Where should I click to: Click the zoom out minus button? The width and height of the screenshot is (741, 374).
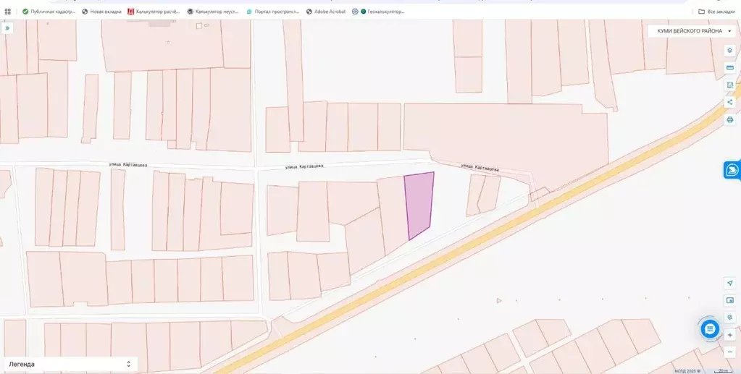[729, 352]
